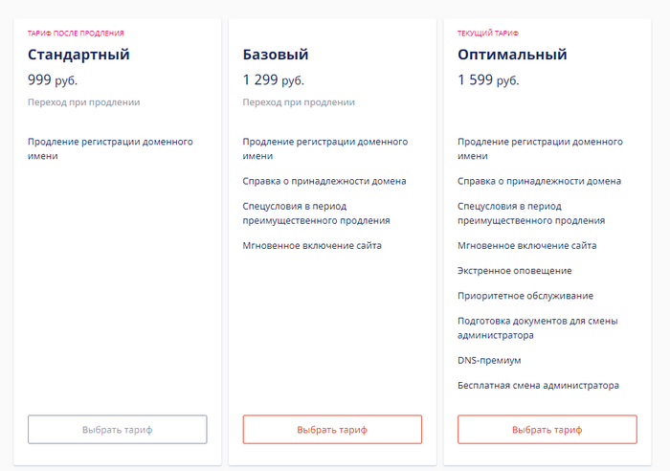Click "Переход при продлении" in the Базовый card
The image size is (670, 471).
tap(299, 102)
